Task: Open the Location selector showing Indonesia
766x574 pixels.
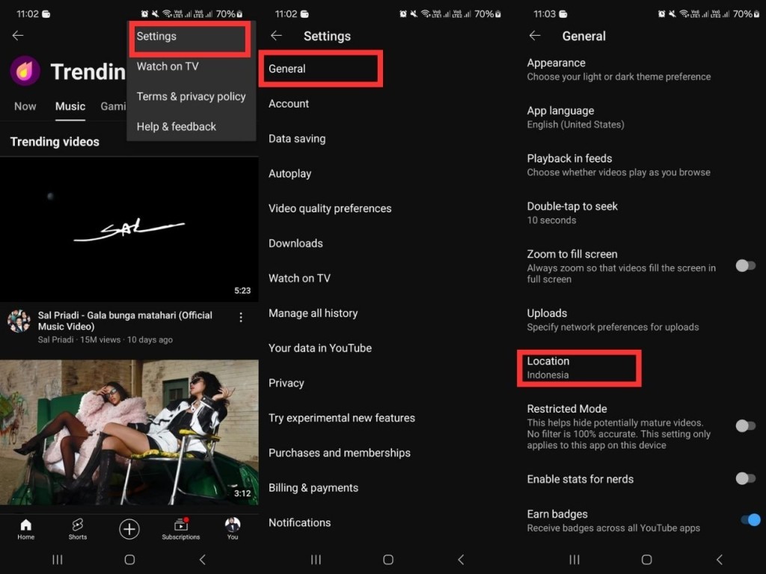Action: coord(579,367)
